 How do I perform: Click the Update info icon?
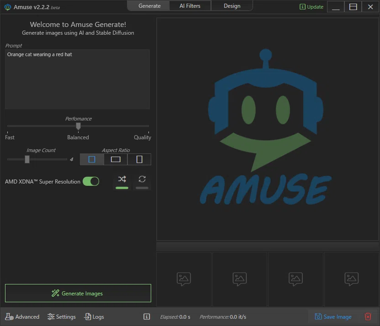(302, 7)
